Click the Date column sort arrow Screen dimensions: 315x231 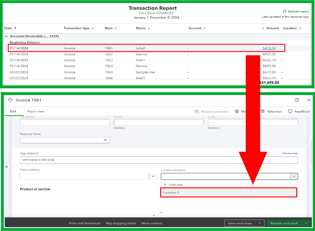(x=15, y=28)
